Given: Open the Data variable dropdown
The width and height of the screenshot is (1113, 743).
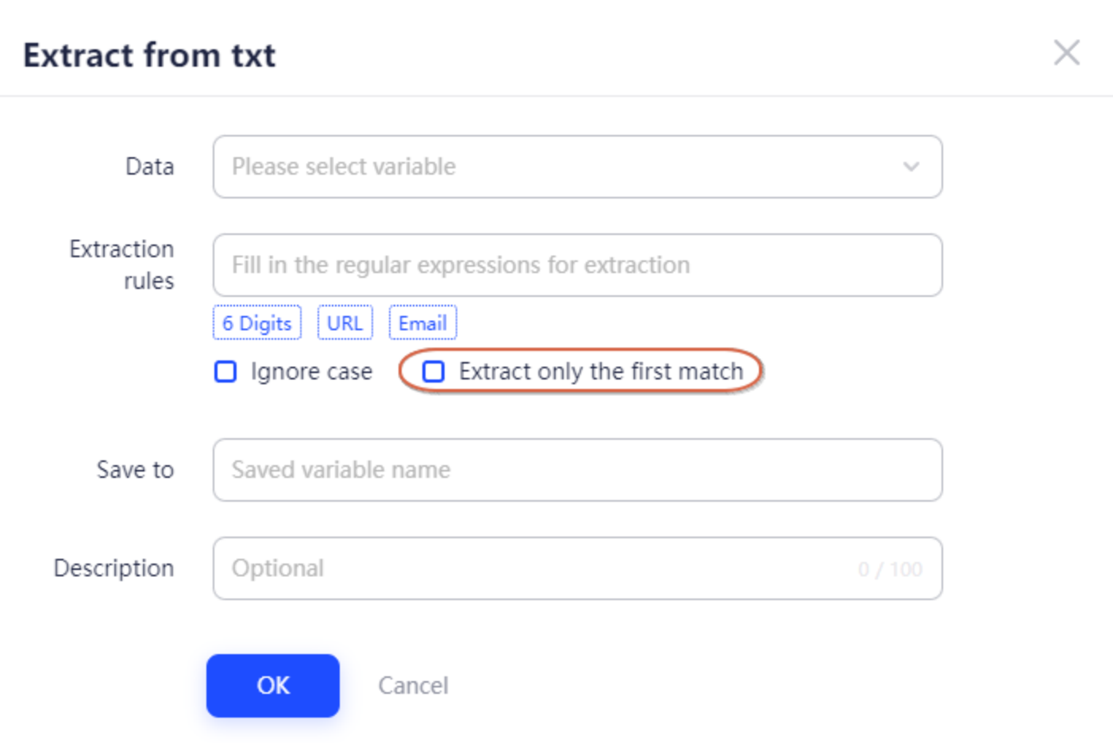Looking at the screenshot, I should pos(577,167).
